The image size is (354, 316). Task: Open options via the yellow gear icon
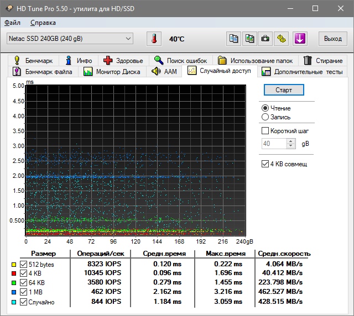282,39
